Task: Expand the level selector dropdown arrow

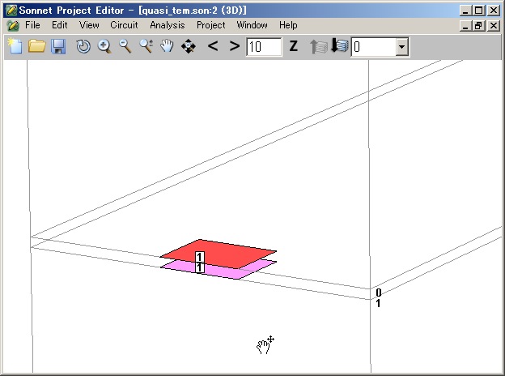Action: pos(401,47)
